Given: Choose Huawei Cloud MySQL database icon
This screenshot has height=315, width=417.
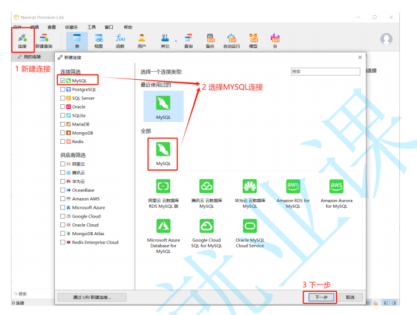Looking at the screenshot, I should pyautogui.click(x=250, y=194).
